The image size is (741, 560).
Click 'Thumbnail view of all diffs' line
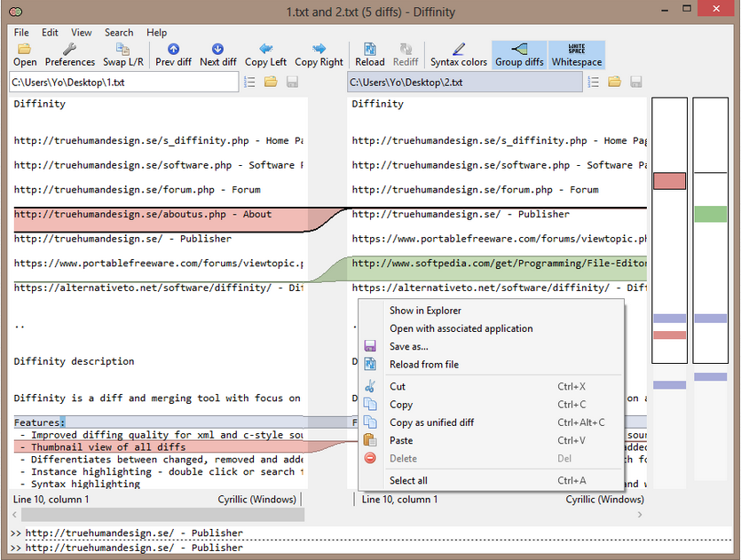pos(161,447)
